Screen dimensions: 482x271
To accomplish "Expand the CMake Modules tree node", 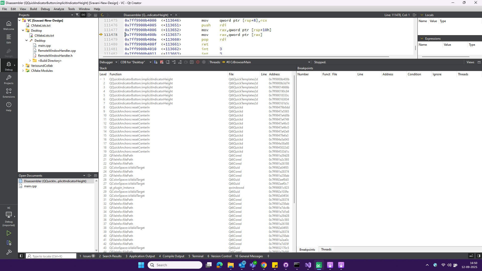I will pos(23,71).
